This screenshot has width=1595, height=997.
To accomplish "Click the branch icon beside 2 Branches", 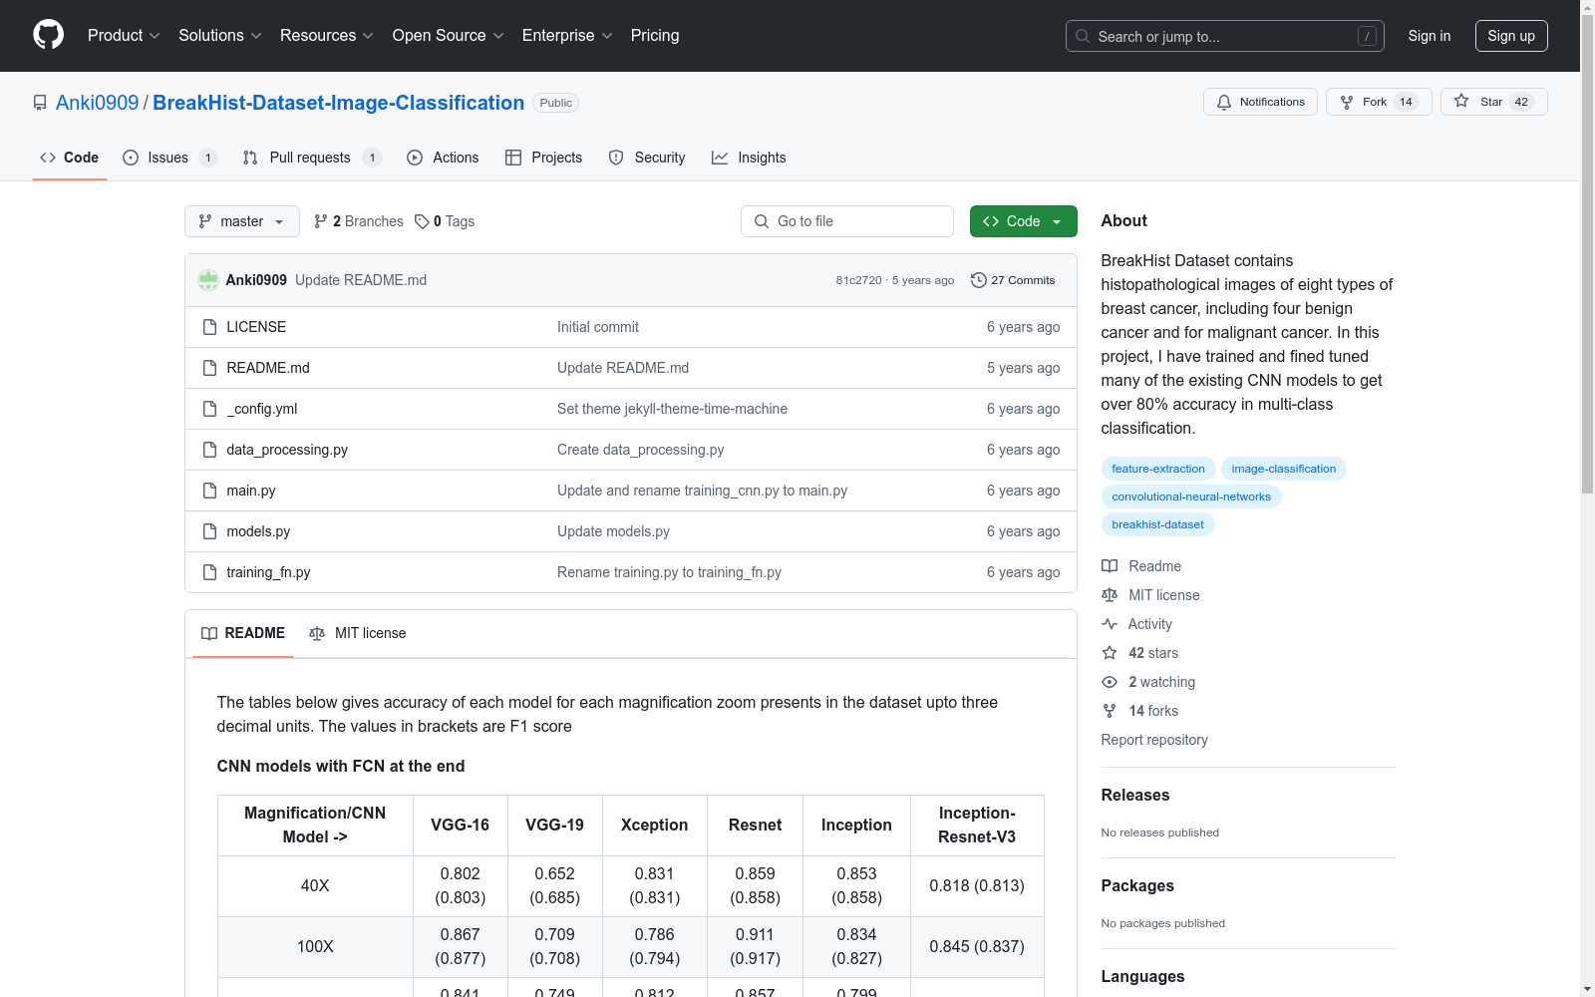I will tap(321, 221).
